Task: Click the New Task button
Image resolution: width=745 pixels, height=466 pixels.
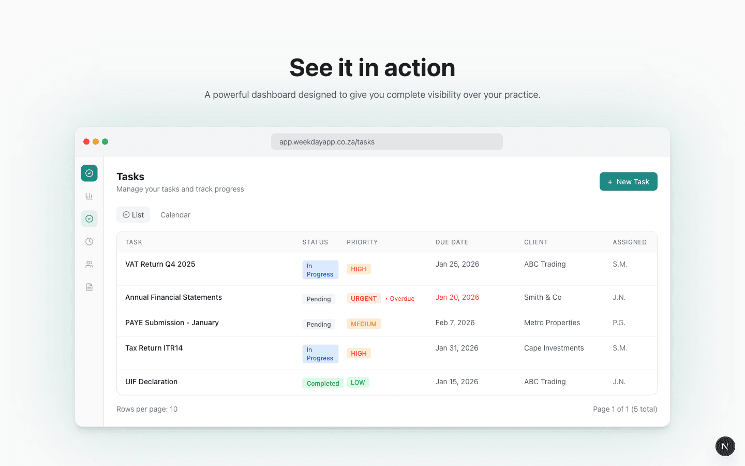Action: tap(628, 181)
